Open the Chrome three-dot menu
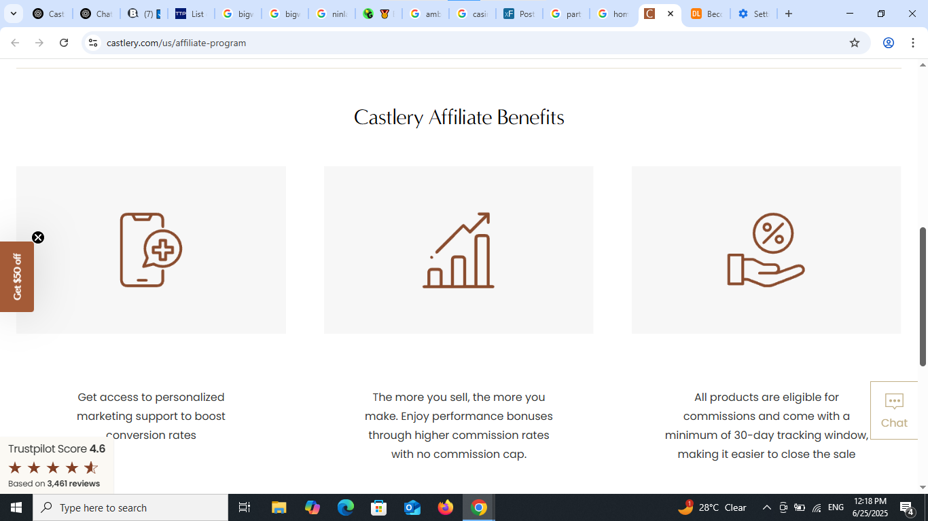The width and height of the screenshot is (928, 521). point(913,43)
